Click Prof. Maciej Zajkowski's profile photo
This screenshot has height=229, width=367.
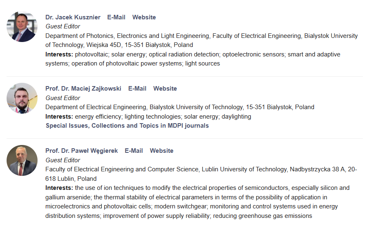[22, 98]
